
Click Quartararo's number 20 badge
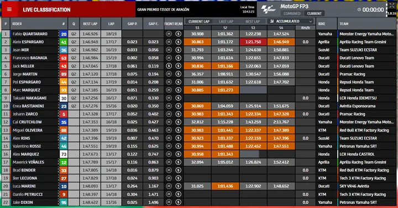(64, 34)
